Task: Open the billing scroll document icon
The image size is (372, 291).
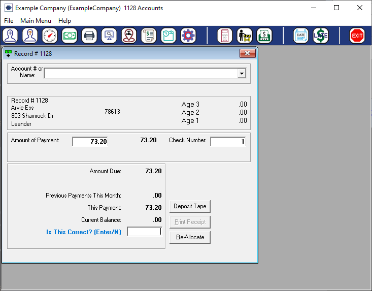Action: [149, 36]
